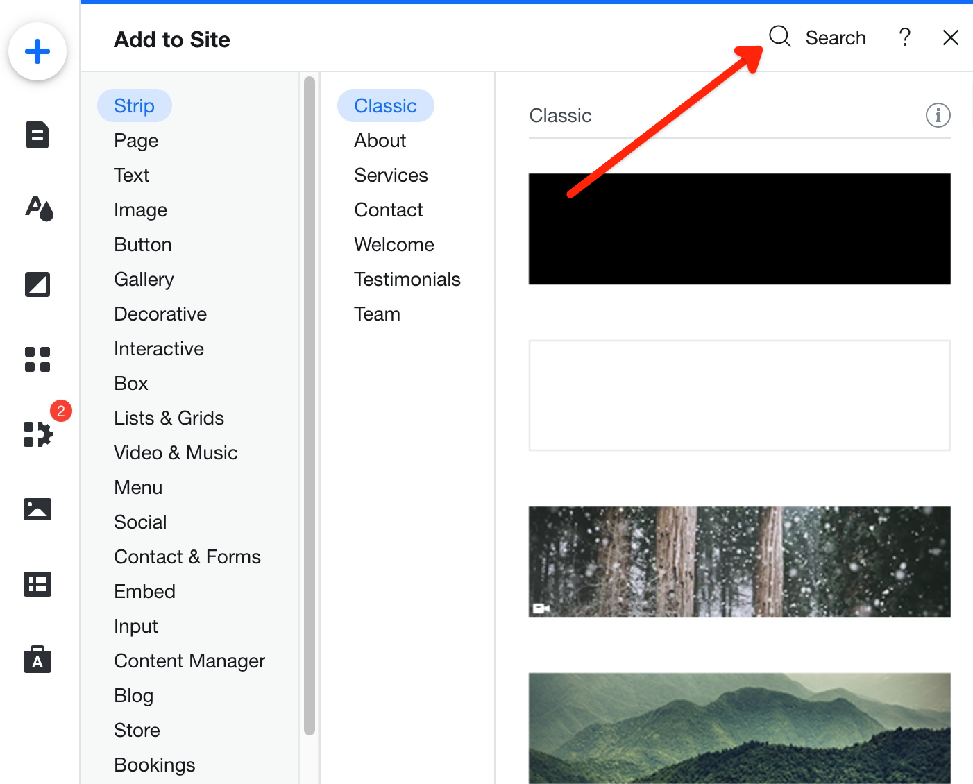Click the Classic section info icon
This screenshot has height=784, width=973.
pyautogui.click(x=938, y=115)
